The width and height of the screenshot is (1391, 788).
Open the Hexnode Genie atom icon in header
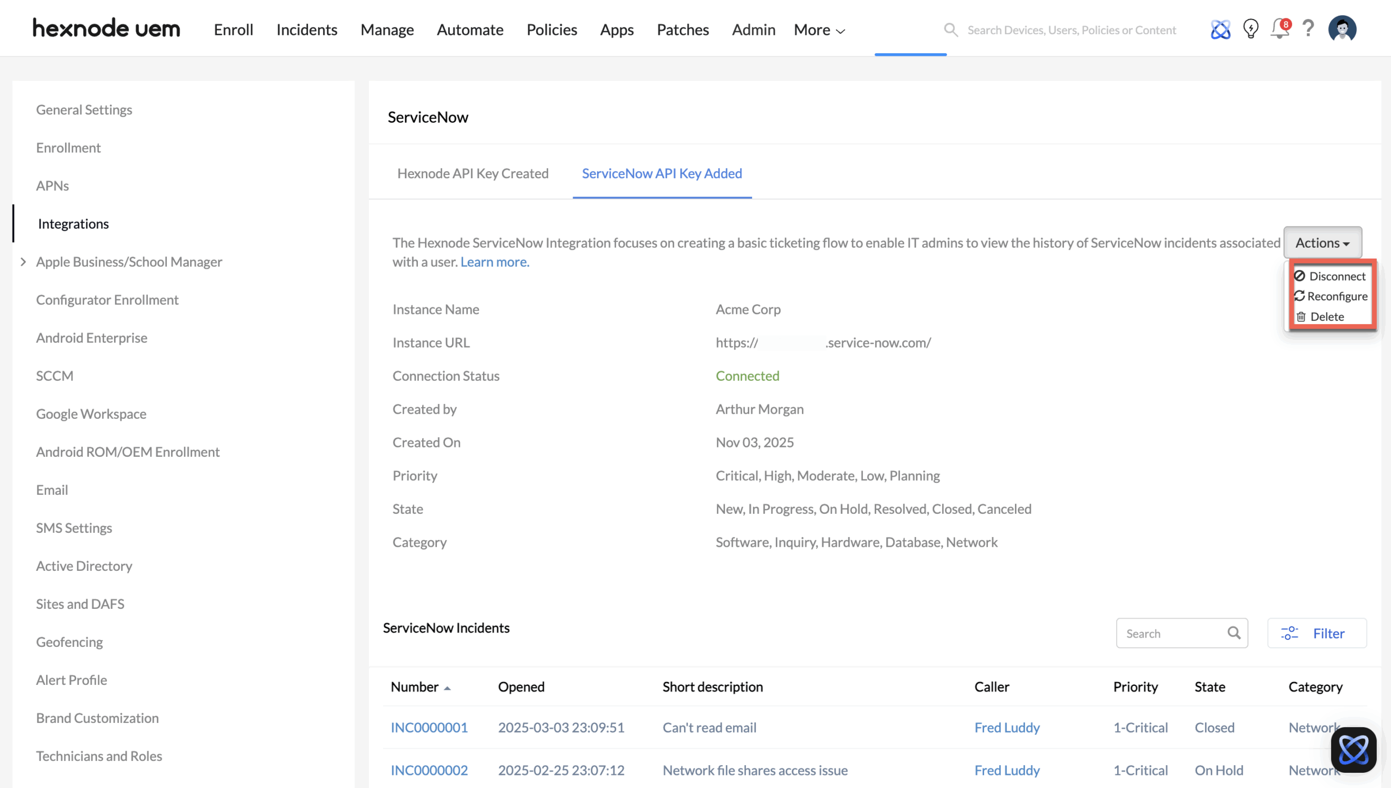(x=1220, y=29)
